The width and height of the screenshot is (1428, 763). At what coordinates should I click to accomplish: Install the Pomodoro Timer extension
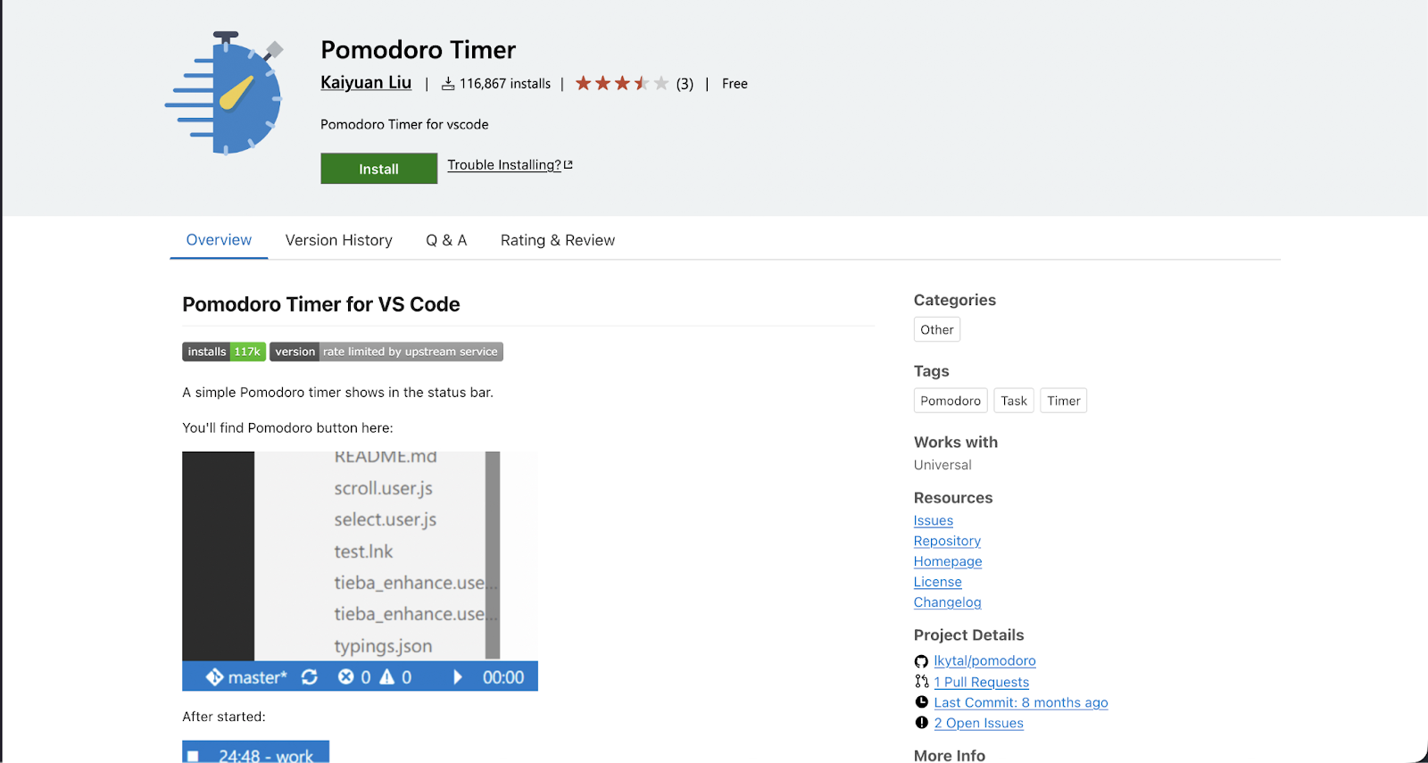coord(379,169)
